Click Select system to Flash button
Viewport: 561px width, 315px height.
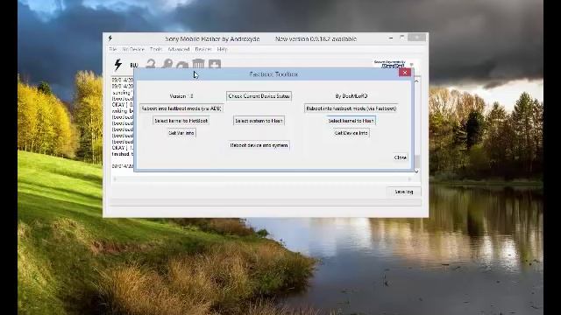coord(259,121)
